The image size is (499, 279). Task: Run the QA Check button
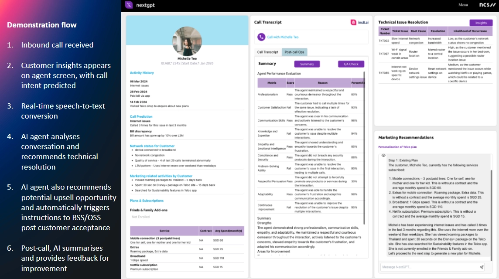pyautogui.click(x=351, y=64)
